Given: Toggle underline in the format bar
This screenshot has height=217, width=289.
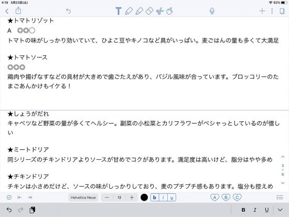Looking at the screenshot, I should click(172, 198).
